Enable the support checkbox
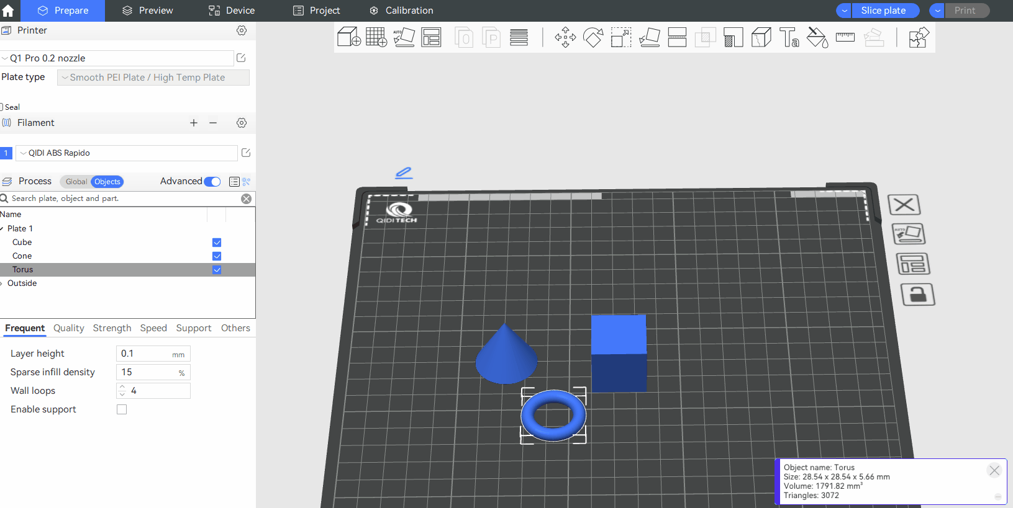Image resolution: width=1013 pixels, height=508 pixels. (122, 409)
